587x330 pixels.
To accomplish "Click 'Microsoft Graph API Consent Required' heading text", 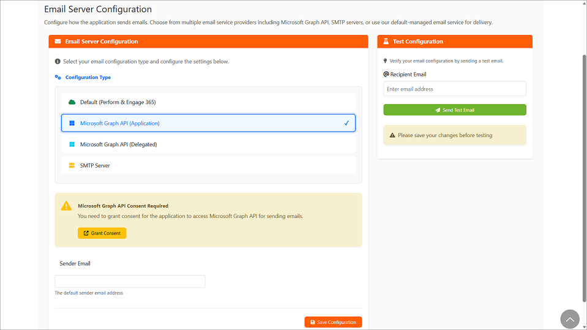I will coord(123,206).
